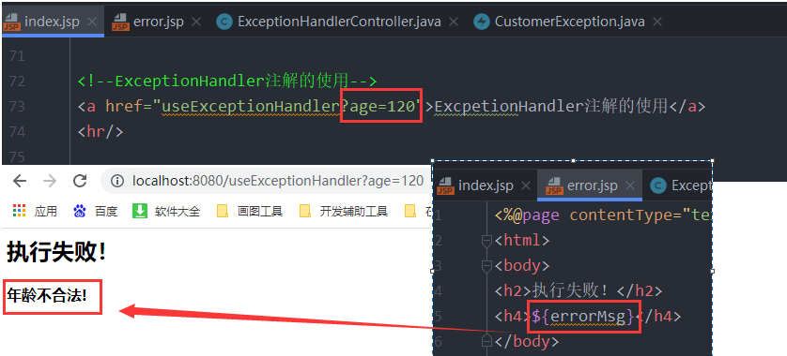
Task: Click JSP file icon on top index.jsp tab
Action: pos(11,22)
